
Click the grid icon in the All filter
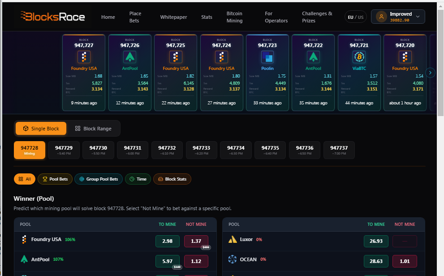click(21, 179)
